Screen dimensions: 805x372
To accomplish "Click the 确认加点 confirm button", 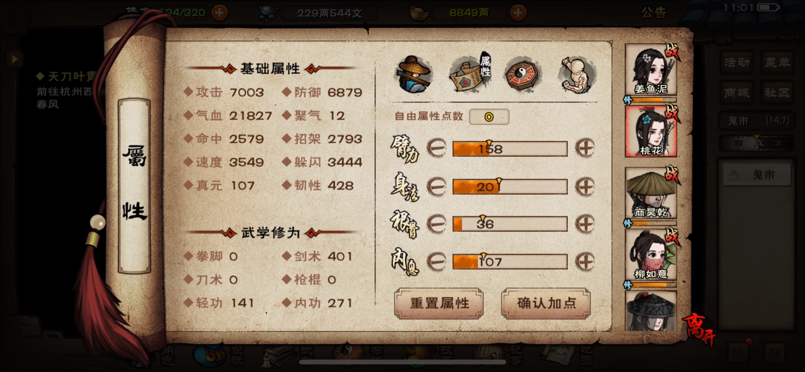I will pyautogui.click(x=546, y=304).
